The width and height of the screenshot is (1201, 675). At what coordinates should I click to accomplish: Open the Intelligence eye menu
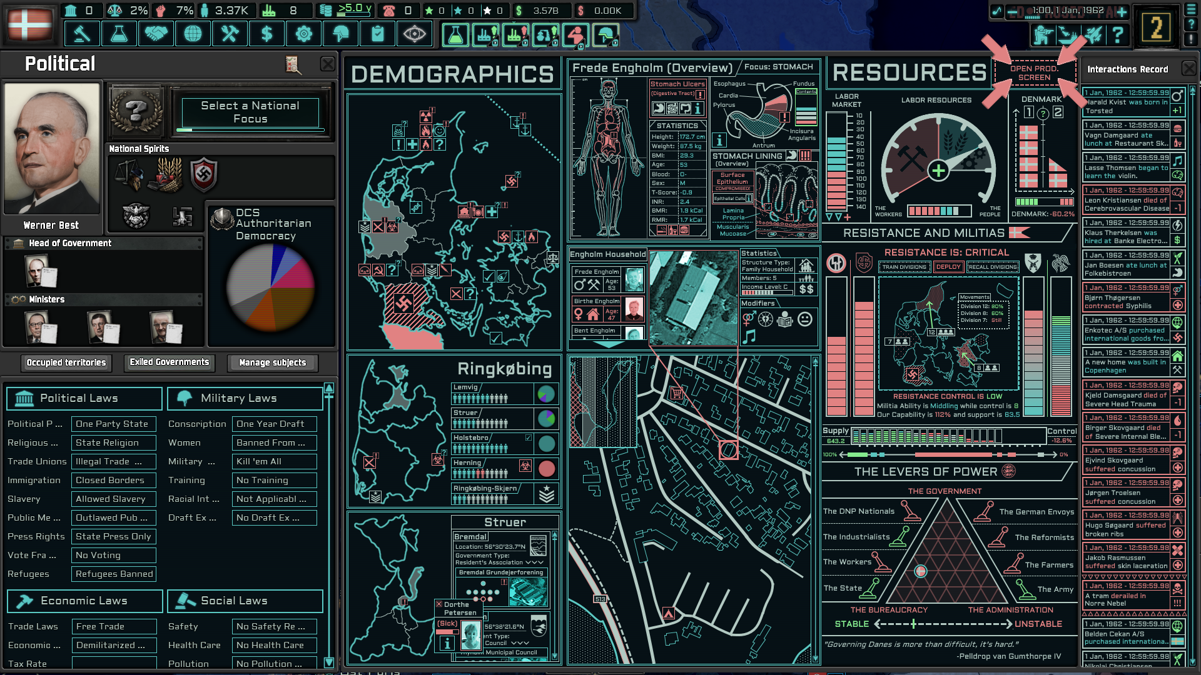coord(414,34)
